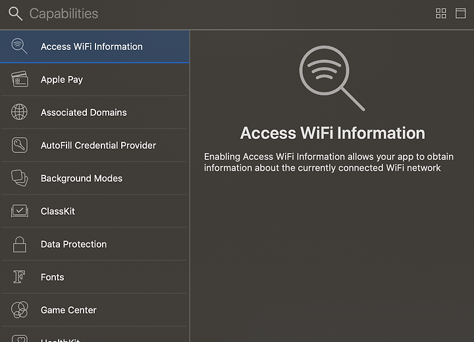Click the Apple Pay card icon
474x342 pixels.
click(x=20, y=79)
